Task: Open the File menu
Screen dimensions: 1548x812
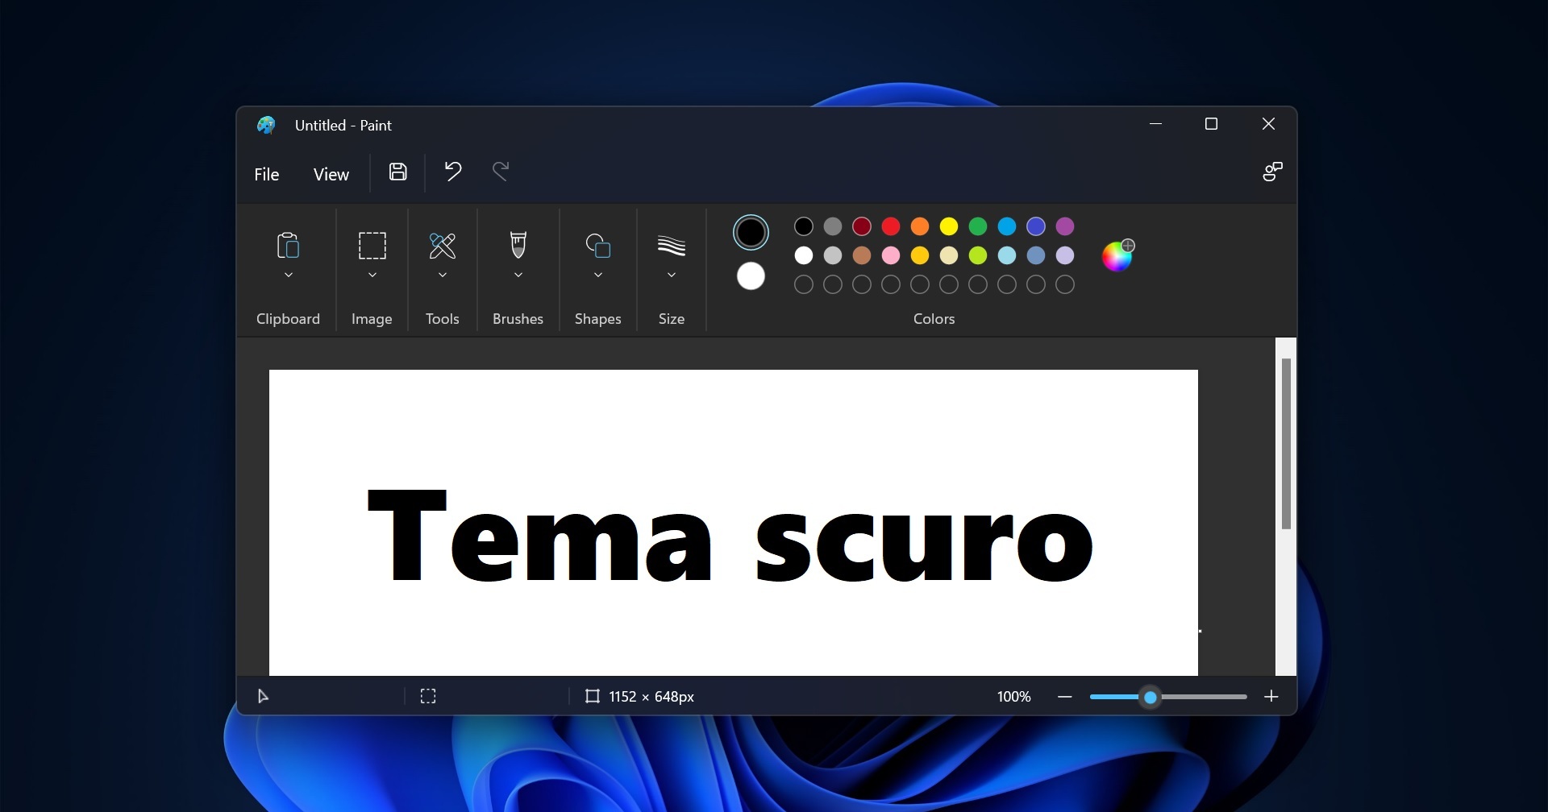Action: coord(266,174)
